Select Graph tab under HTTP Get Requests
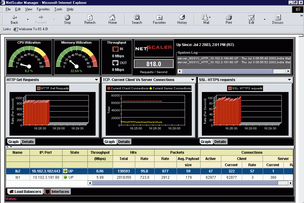Viewport: 304px width, 203px height. point(13,142)
